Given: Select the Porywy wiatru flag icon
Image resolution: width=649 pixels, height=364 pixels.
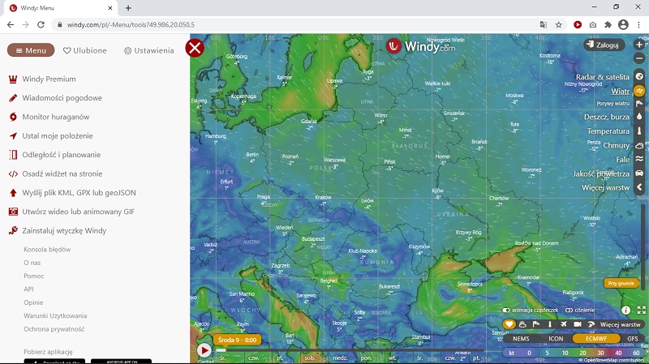Looking at the screenshot, I should coord(639,104).
